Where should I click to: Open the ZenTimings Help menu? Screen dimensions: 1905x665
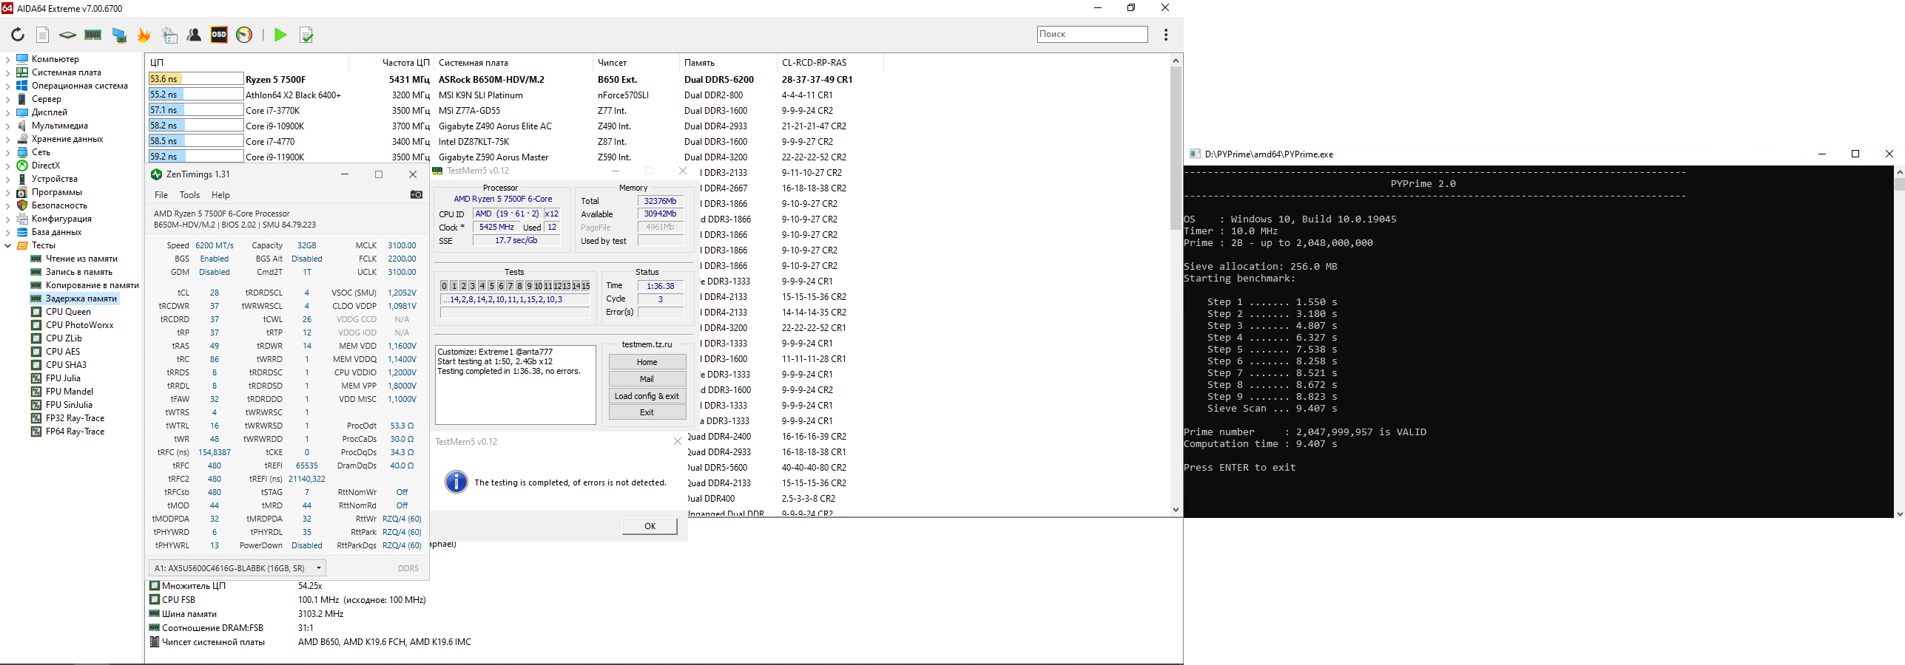click(x=220, y=195)
